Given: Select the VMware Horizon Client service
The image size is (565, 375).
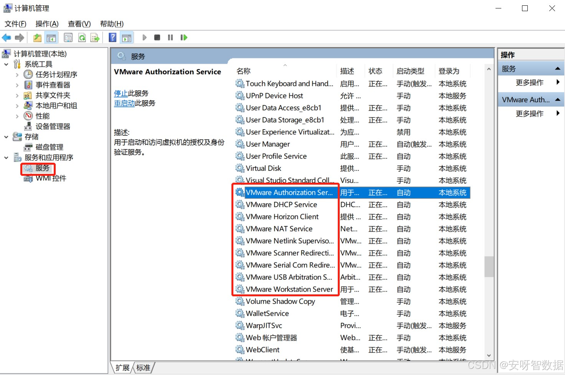Looking at the screenshot, I should click(x=352, y=217).
